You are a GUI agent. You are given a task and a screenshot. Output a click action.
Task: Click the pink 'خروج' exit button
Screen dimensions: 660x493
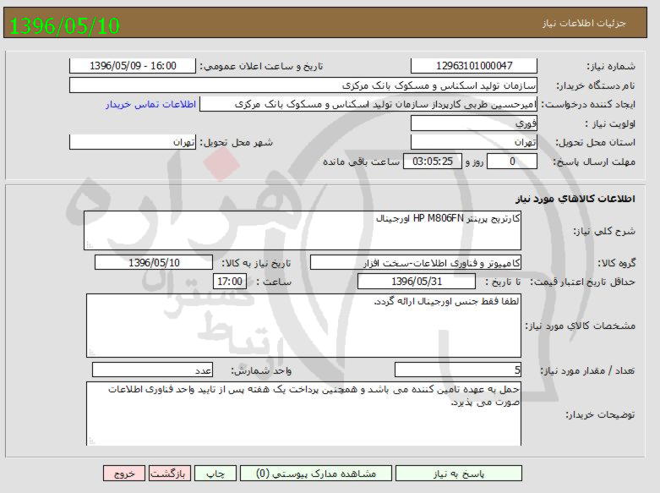pos(124,474)
